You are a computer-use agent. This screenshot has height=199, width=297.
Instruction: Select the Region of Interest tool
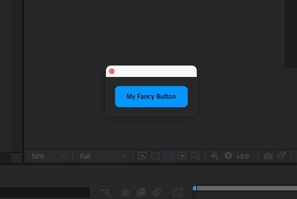182,156
